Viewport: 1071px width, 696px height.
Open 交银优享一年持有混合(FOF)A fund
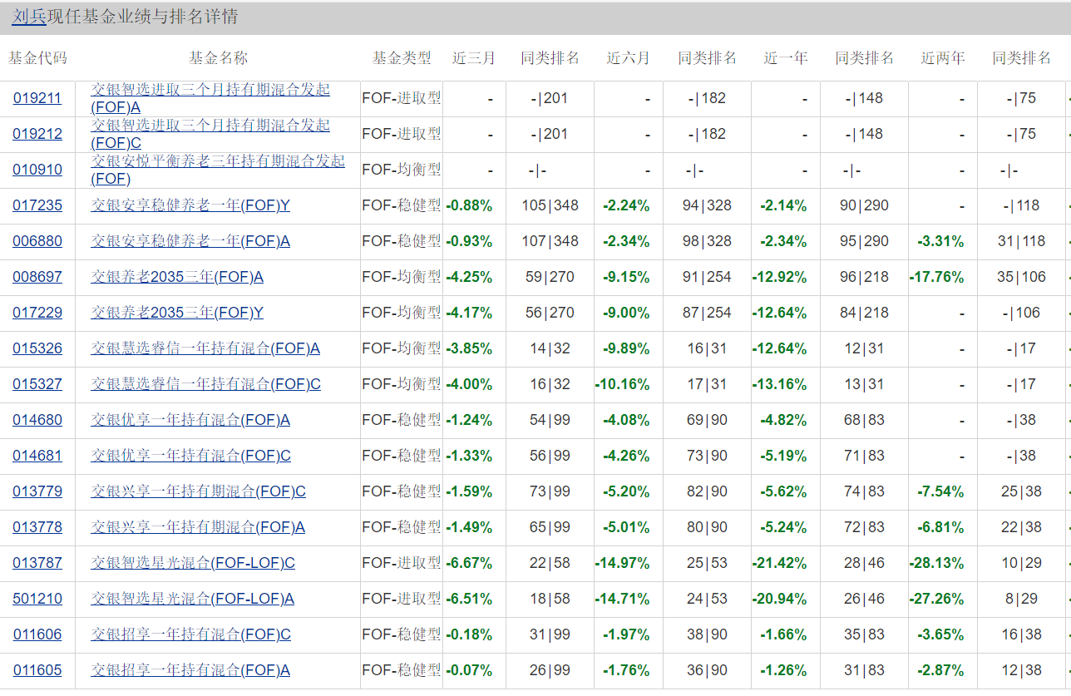[x=190, y=420]
